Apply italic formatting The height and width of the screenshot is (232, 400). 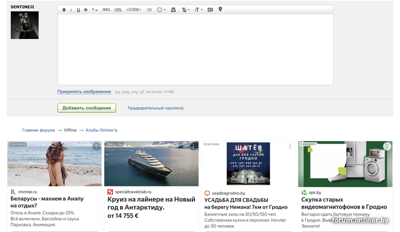[71, 9]
